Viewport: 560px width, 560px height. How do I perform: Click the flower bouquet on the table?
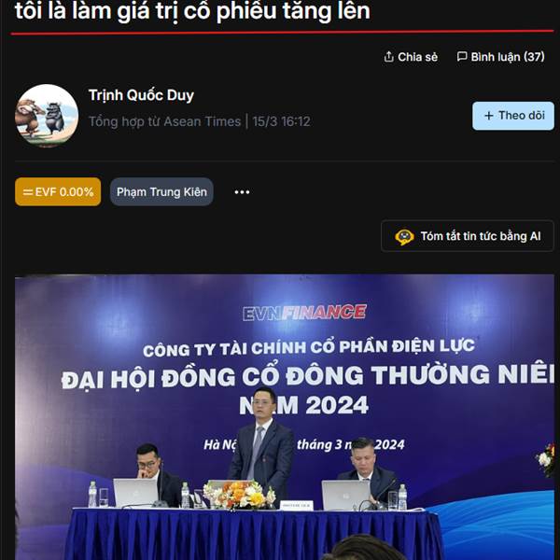(239, 495)
